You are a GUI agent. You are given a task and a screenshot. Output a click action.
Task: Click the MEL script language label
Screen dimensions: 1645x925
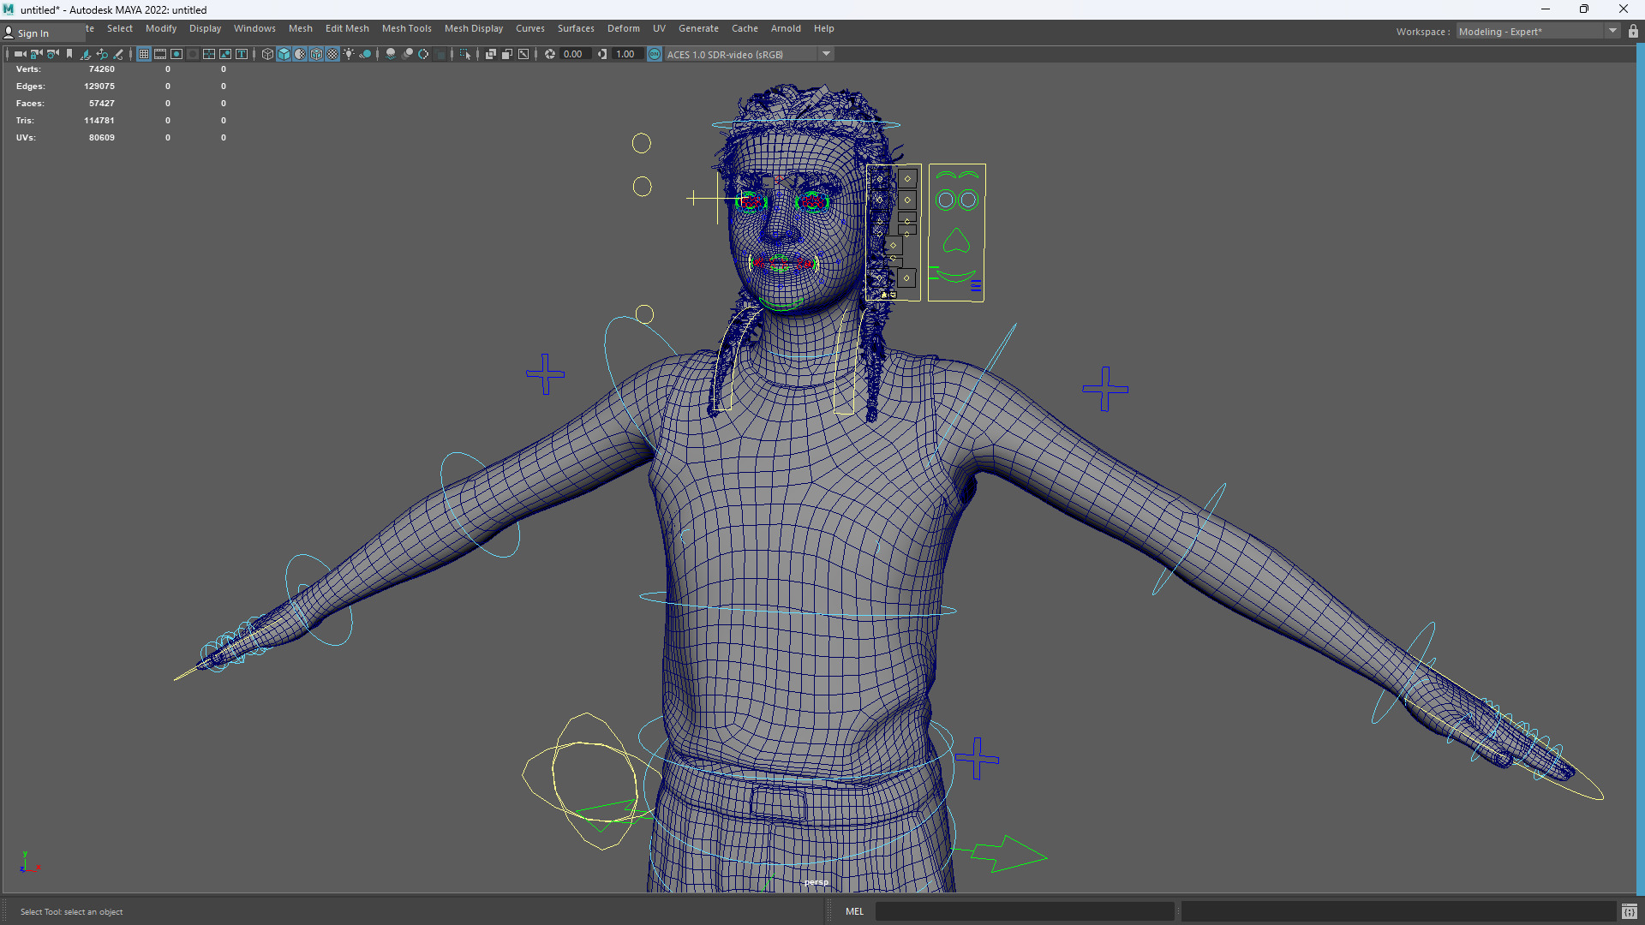tap(854, 911)
